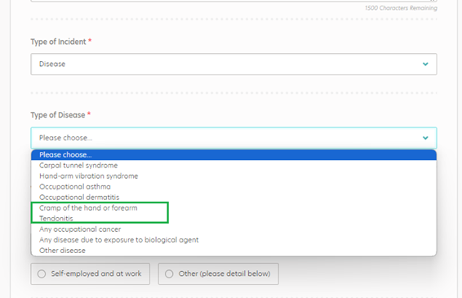Viewport: 462px width, 298px height.
Task: Click the Other (please detail below) box
Action: point(218,274)
